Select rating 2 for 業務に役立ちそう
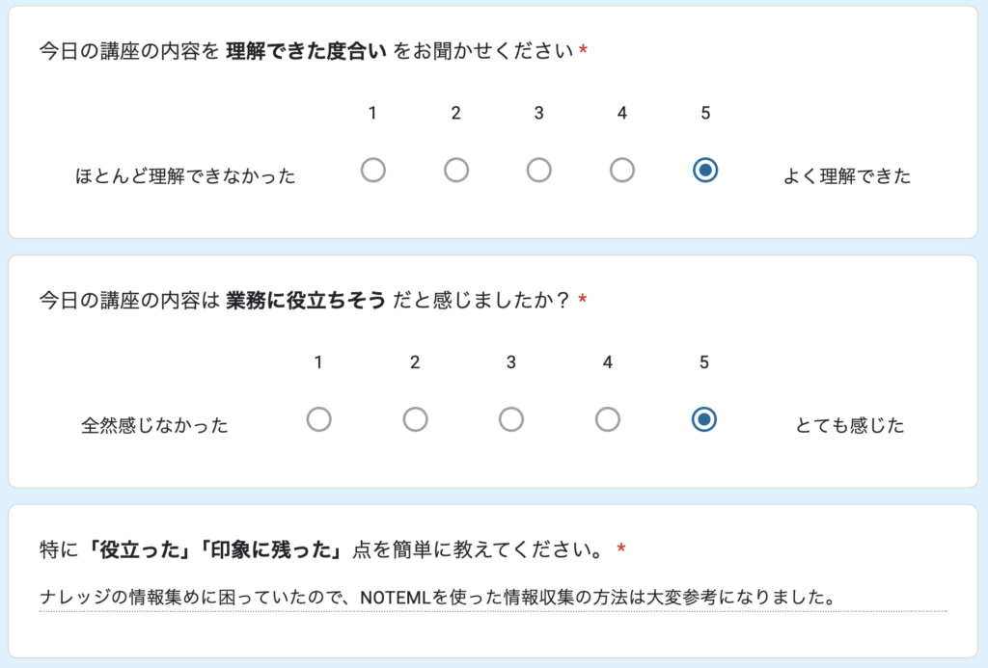The height and width of the screenshot is (668, 988). [x=415, y=419]
